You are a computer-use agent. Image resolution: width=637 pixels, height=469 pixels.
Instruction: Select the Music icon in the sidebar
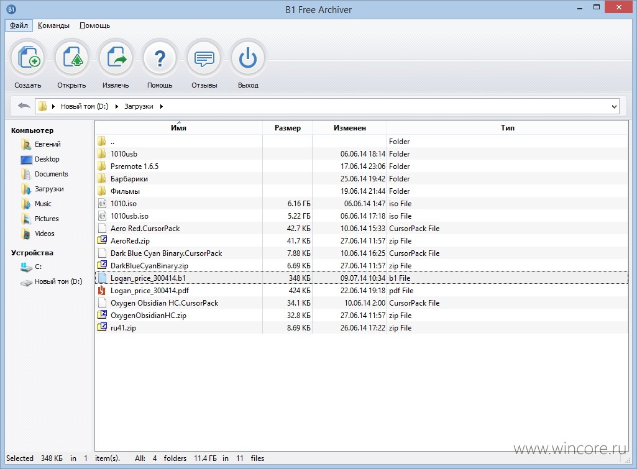25,204
